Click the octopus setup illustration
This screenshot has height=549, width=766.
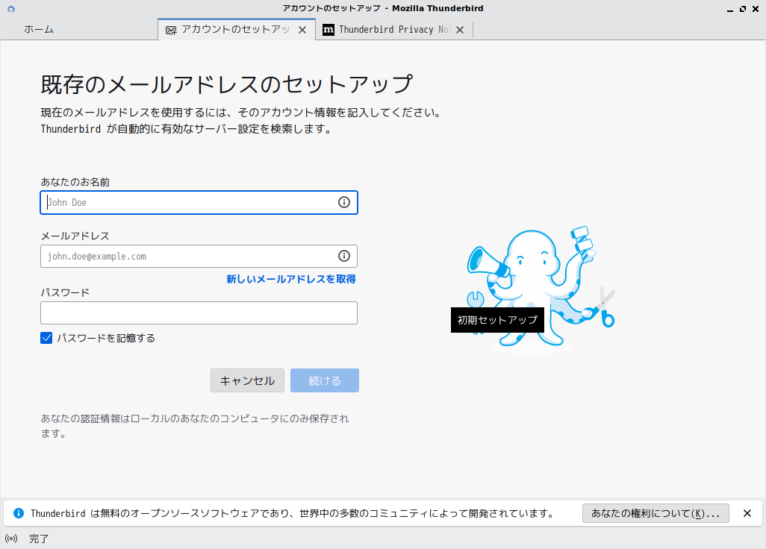[540, 289]
